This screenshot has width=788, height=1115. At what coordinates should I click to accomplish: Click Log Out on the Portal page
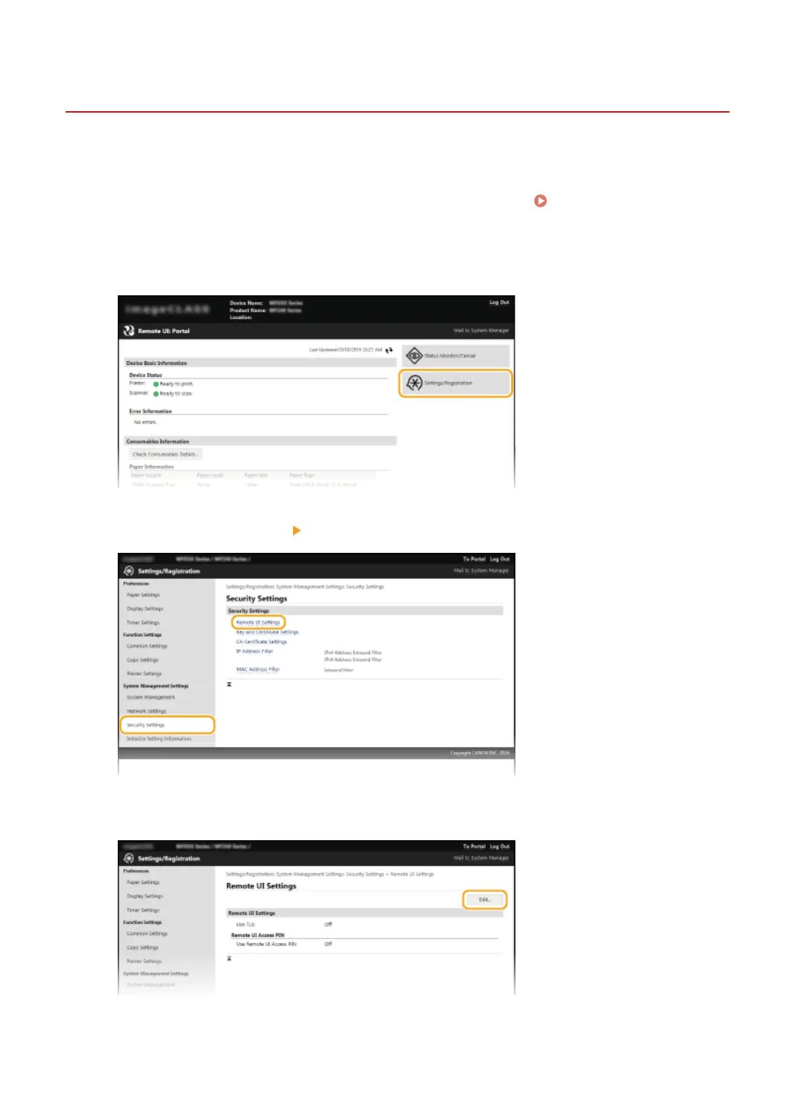click(499, 303)
